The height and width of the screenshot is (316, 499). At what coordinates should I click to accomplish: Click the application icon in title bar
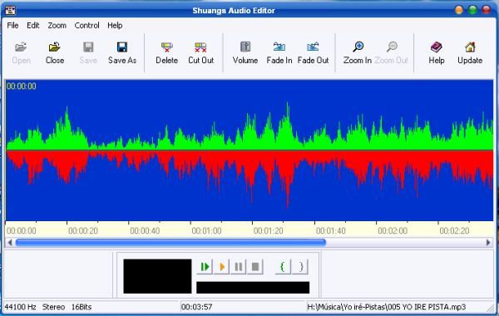pyautogui.click(x=10, y=11)
